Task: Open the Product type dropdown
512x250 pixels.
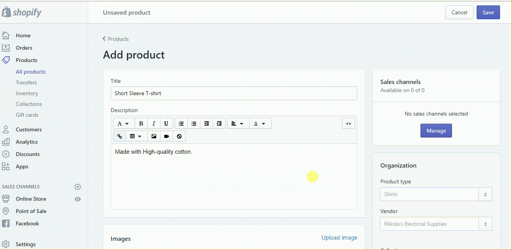Action: [485, 195]
